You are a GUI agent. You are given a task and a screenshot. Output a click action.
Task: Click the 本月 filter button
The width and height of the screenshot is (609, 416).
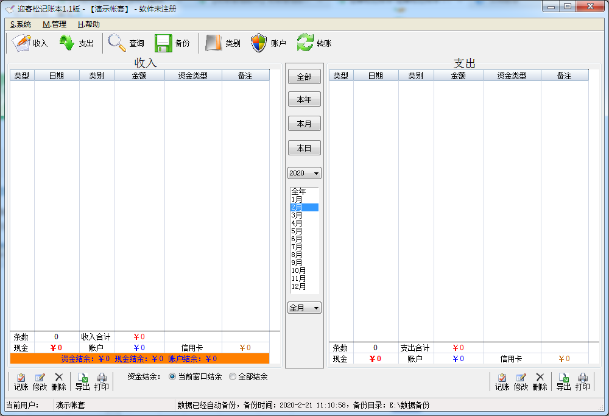(x=304, y=124)
